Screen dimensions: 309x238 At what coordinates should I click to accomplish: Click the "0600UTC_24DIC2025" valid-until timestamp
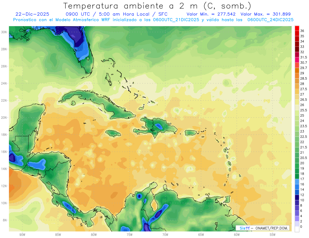[271, 20]
